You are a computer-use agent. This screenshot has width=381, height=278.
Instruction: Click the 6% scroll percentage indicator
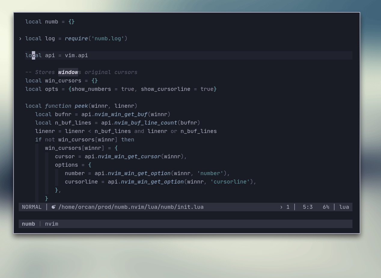326,207
